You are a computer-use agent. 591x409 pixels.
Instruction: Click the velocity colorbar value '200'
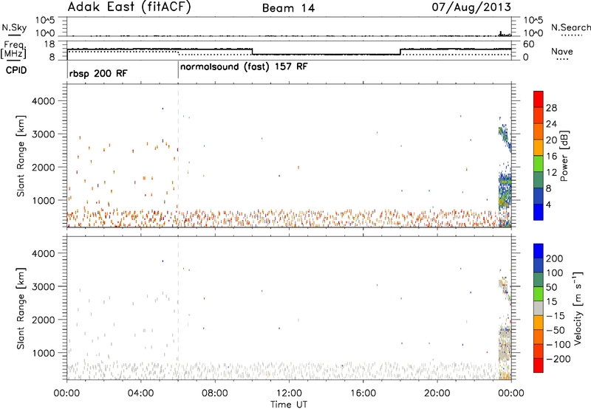tap(555, 258)
